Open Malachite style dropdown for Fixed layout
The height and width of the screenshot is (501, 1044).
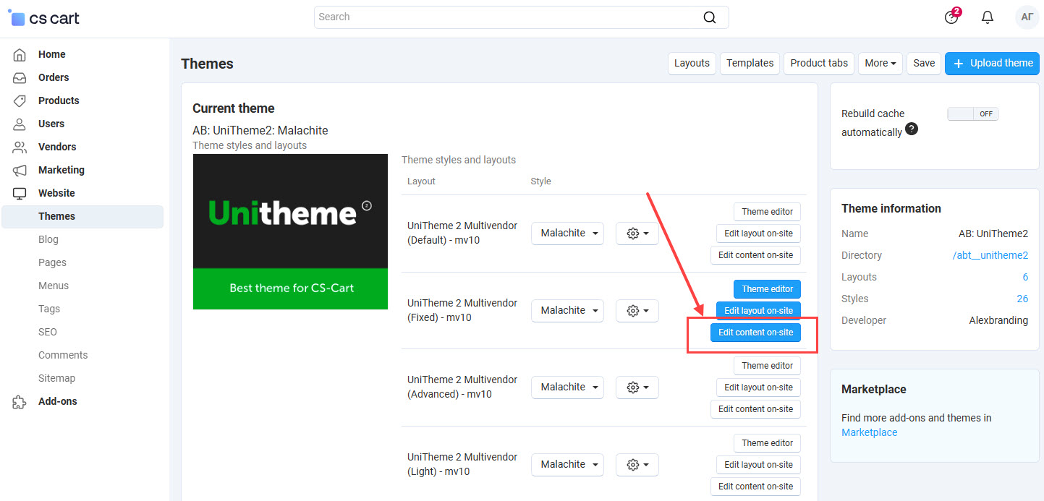click(567, 311)
